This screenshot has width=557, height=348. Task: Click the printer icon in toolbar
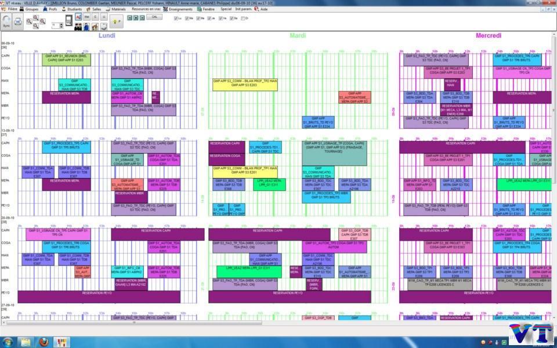click(19, 21)
